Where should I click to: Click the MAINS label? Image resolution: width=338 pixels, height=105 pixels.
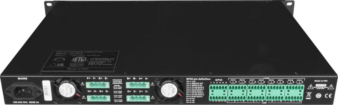pyautogui.click(x=22, y=79)
